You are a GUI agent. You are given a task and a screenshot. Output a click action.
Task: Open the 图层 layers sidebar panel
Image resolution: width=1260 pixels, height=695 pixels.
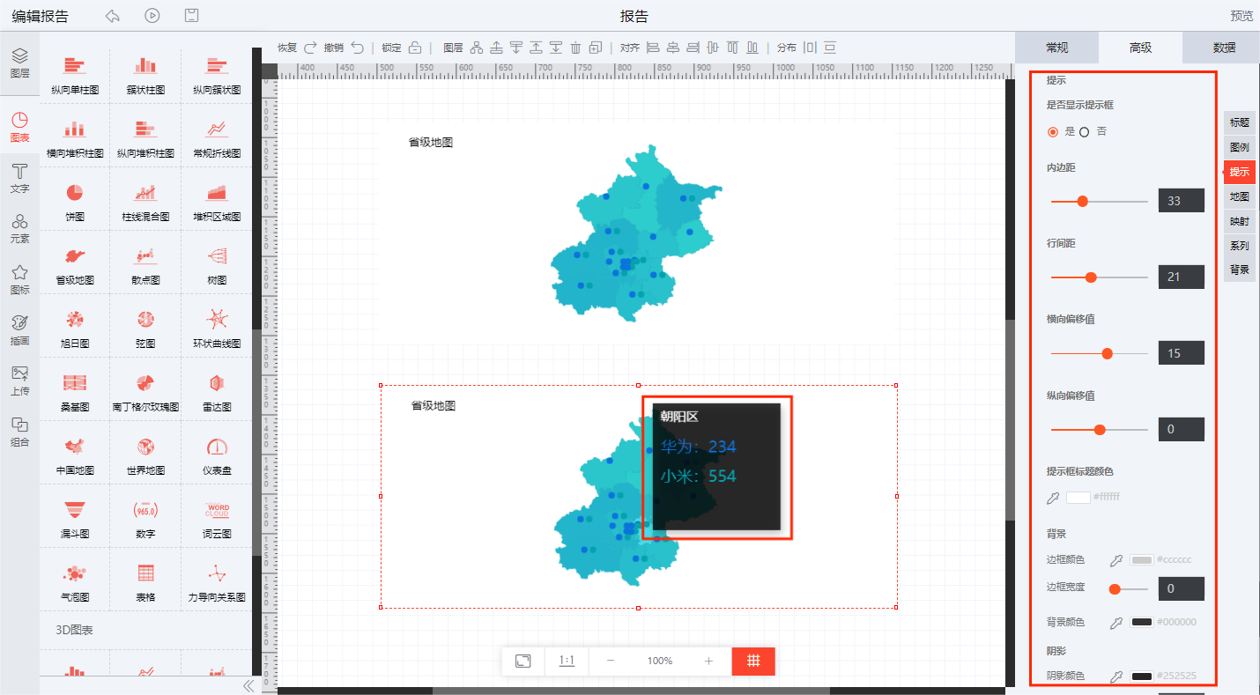pyautogui.click(x=19, y=63)
